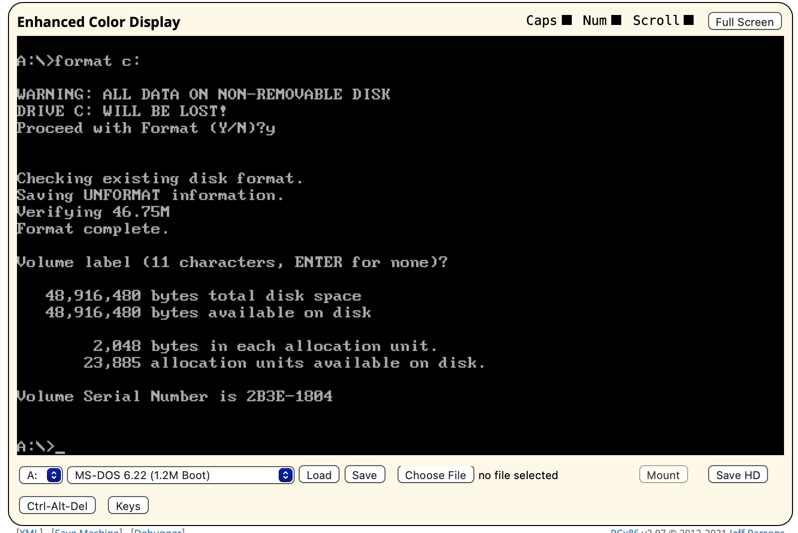Open the MS-DOS 6.22 diskette dropdown

[181, 475]
